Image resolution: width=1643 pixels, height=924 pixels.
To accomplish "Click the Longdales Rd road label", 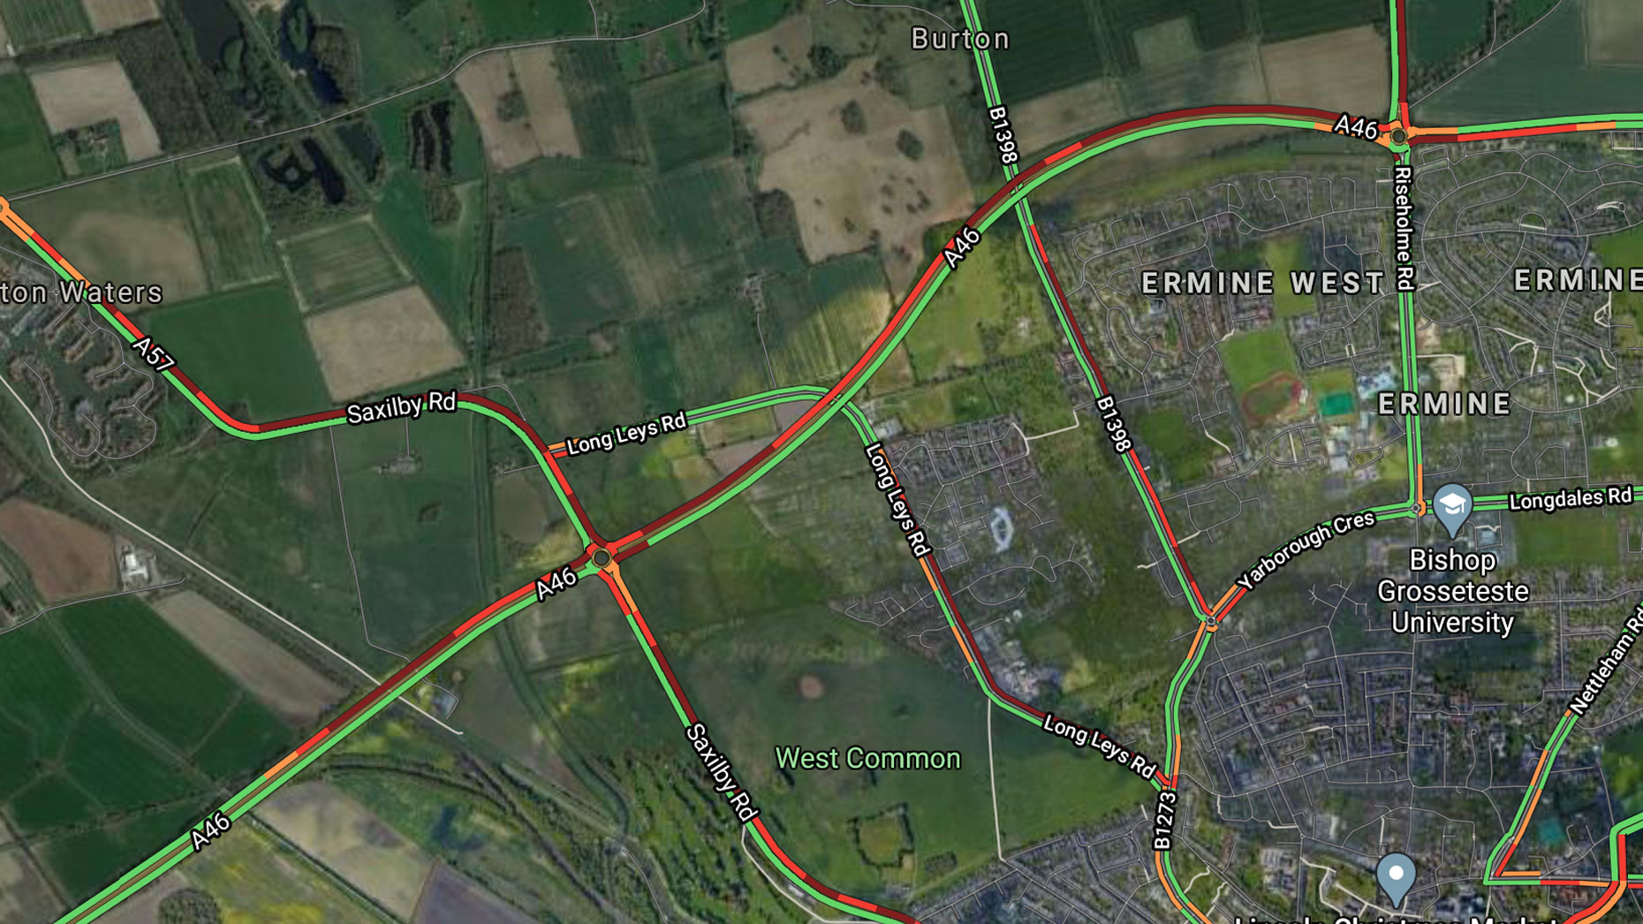I will pyautogui.click(x=1571, y=499).
